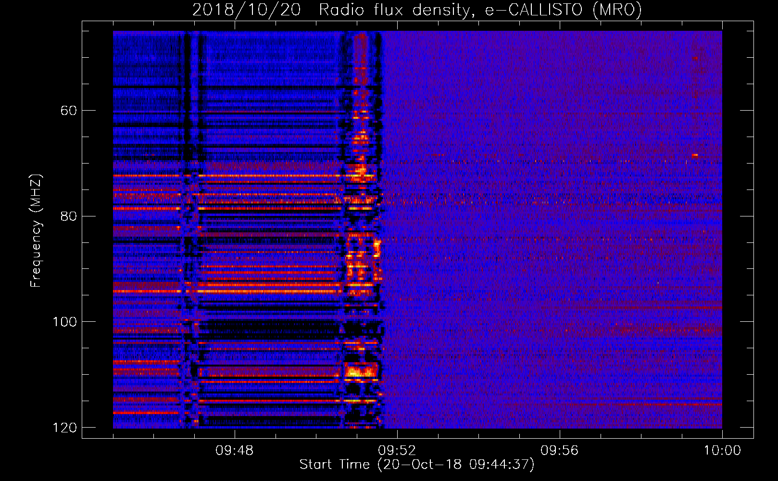The image size is (778, 481).
Task: Click the 100 frequency tick label
Action: [x=64, y=322]
